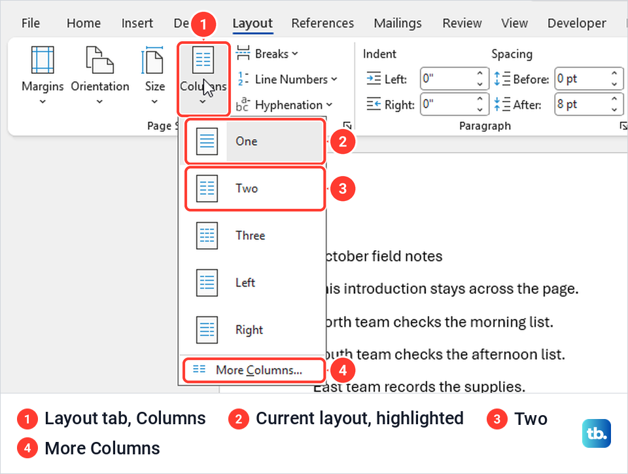Choose the Left column layout icon
628x474 pixels.
pos(207,282)
